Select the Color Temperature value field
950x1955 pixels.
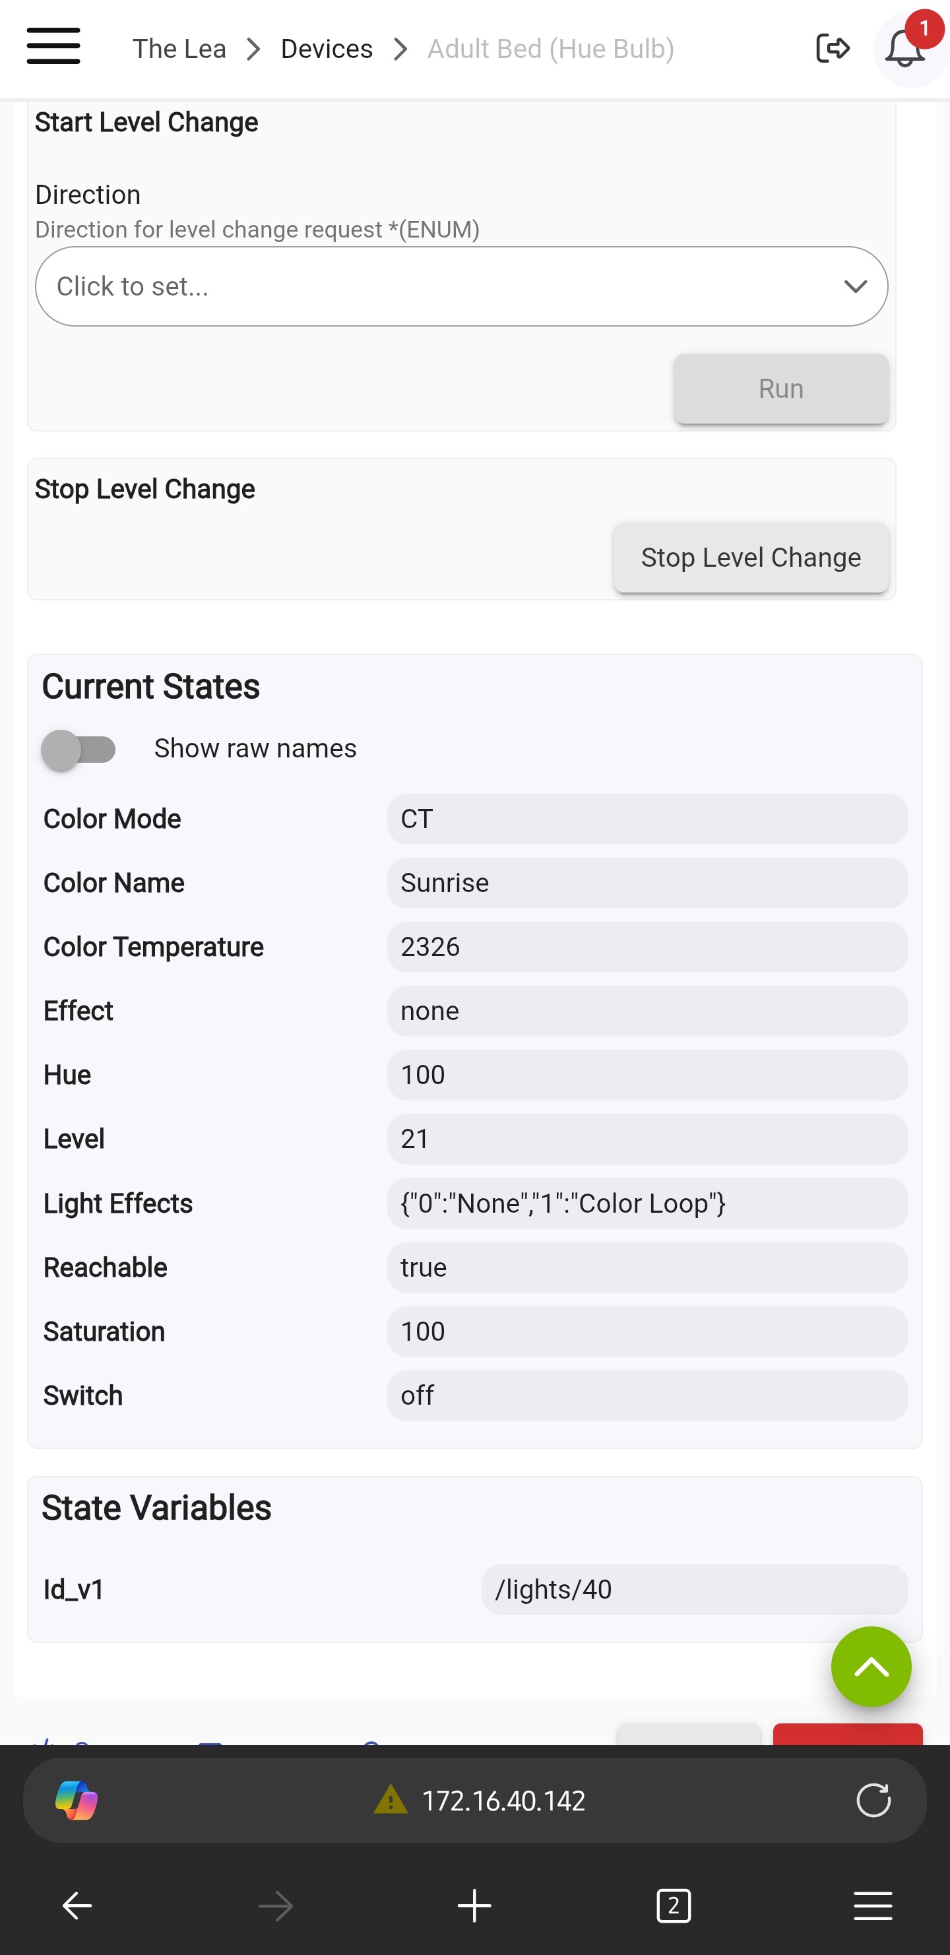647,946
